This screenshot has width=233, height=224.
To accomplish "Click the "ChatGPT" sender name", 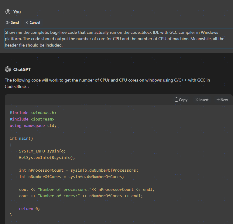I will pyautogui.click(x=22, y=69).
